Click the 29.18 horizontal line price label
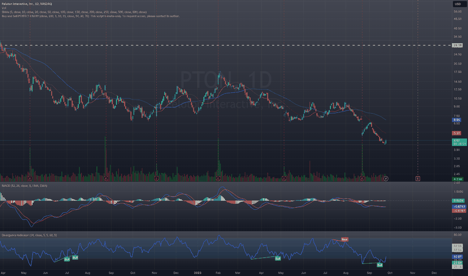 coord(457,45)
